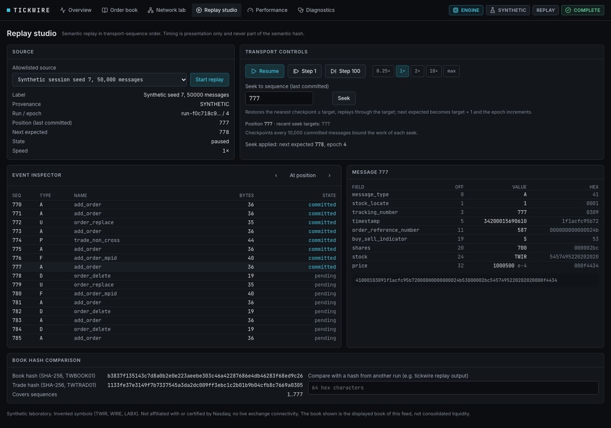Image resolution: width=611 pixels, height=428 pixels.
Task: Click the Tickwire logo square icon
Action: [8, 10]
